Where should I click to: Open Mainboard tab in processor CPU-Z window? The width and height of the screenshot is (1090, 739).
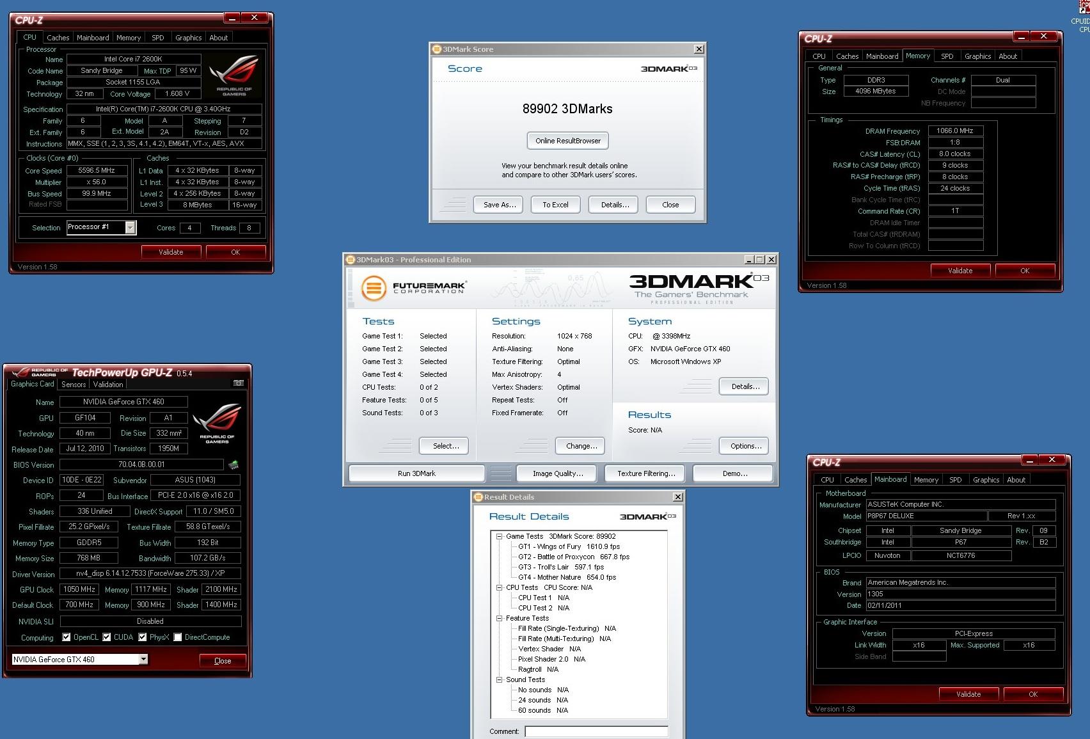tap(93, 38)
